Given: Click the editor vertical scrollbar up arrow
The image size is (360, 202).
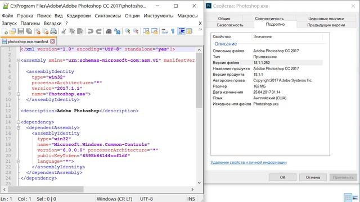Looking at the screenshot, I should tap(199, 50).
